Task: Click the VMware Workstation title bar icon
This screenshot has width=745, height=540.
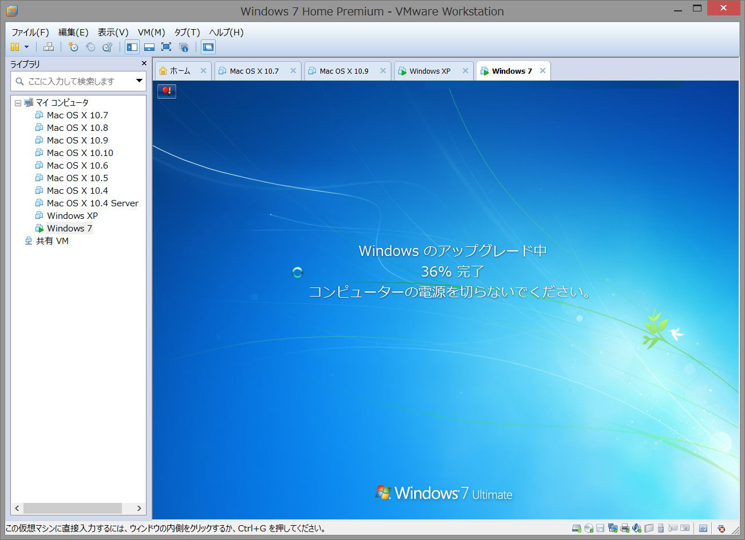Action: pos(11,10)
